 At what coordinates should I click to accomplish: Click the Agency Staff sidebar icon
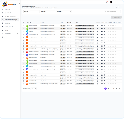pos(2,13)
